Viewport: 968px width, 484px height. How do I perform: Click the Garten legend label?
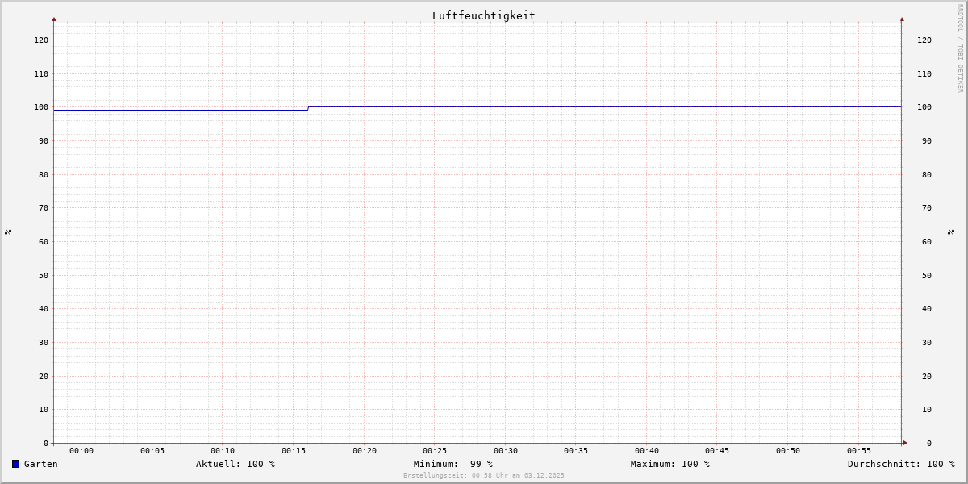point(41,464)
